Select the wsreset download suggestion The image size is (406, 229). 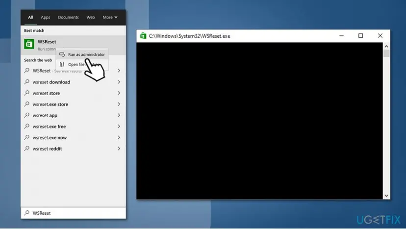coord(73,82)
